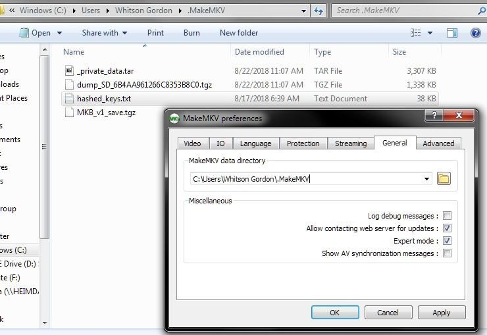Expand the view options dropdown arrow
The height and width of the screenshot is (335, 487).
pos(430,33)
